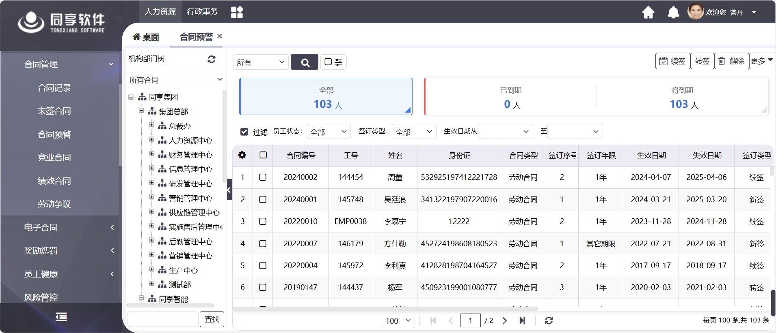
Task: Select the 将到期 103 人 card
Action: tap(682, 97)
